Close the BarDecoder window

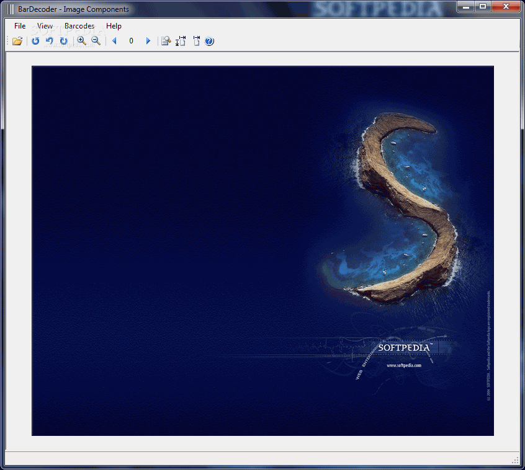click(x=506, y=6)
